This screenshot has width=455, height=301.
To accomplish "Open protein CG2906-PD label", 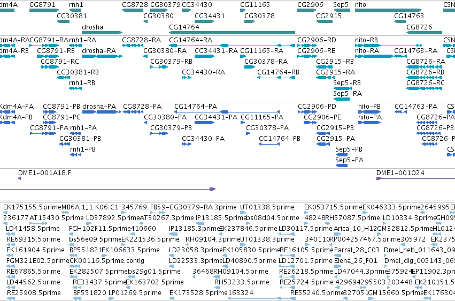I will click(x=317, y=107).
